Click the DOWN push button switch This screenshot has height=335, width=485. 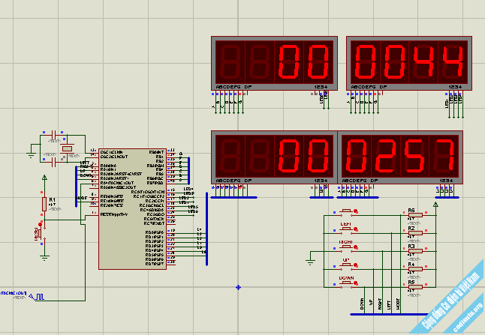pyautogui.click(x=346, y=283)
